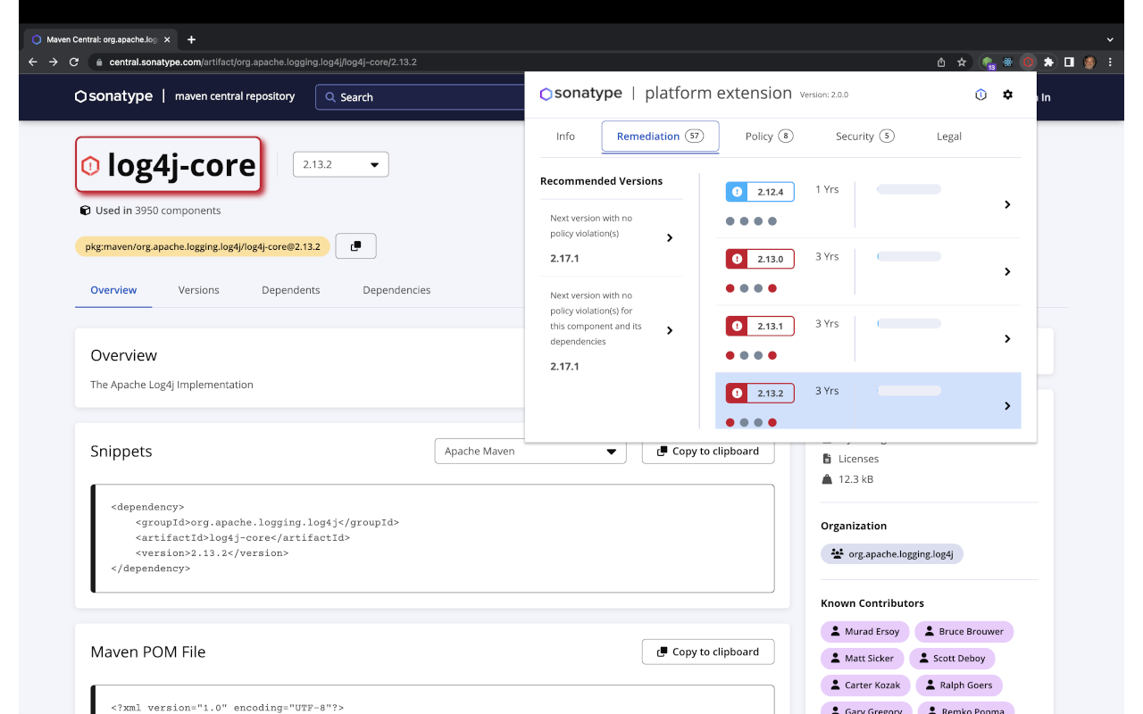The height and width of the screenshot is (714, 1143).
Task: Open contributor Bruce Brouwer
Action: (x=964, y=631)
